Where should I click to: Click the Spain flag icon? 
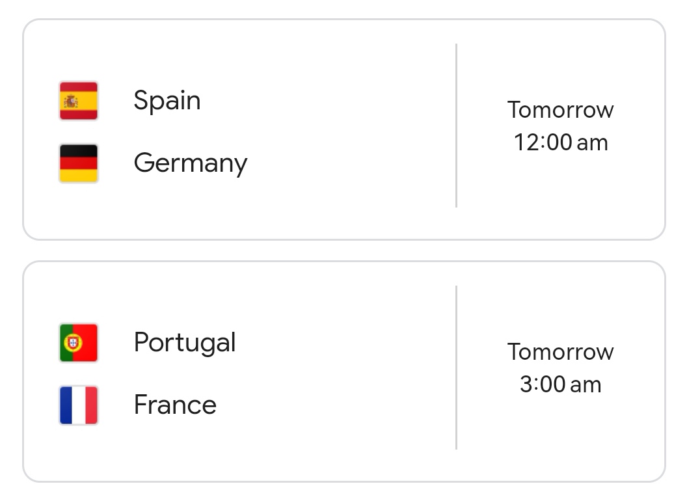click(79, 101)
